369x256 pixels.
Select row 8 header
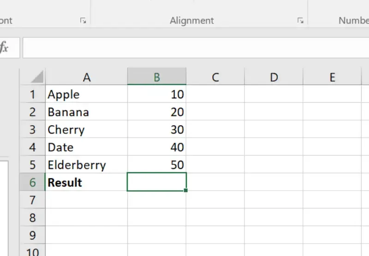click(x=32, y=217)
